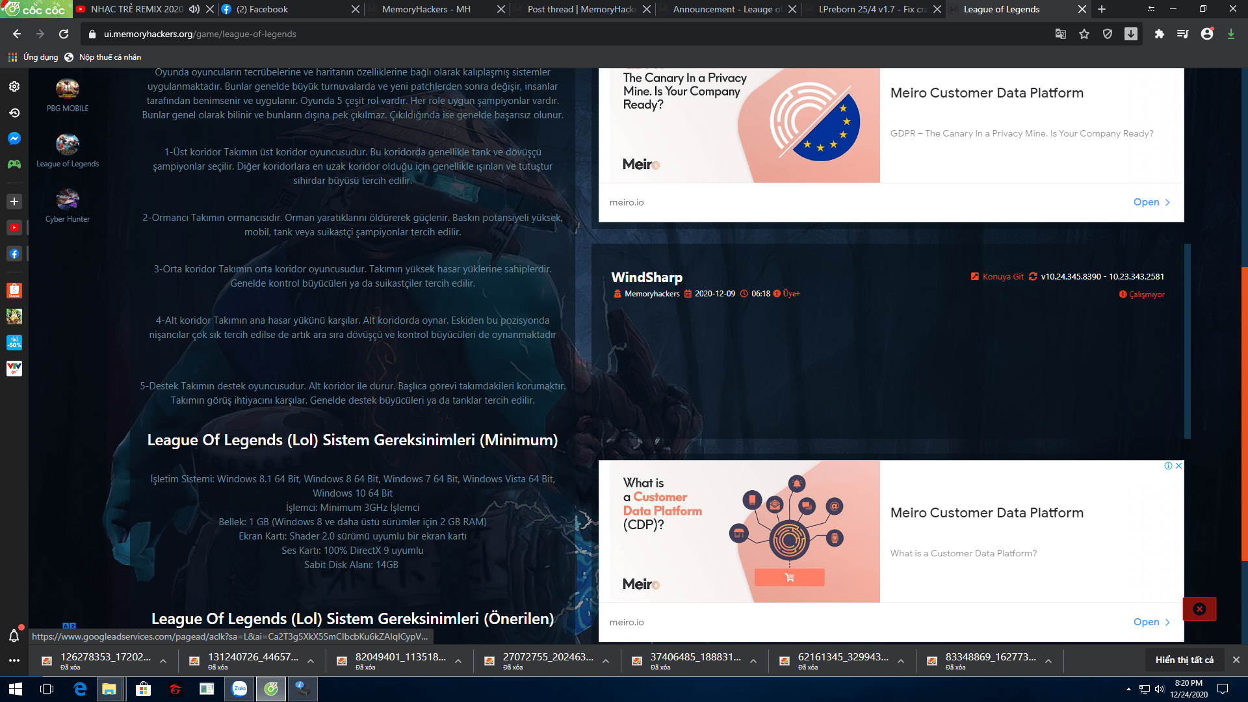Click the green downloads arrow icon
This screenshot has width=1248, height=702.
tap(1231, 34)
